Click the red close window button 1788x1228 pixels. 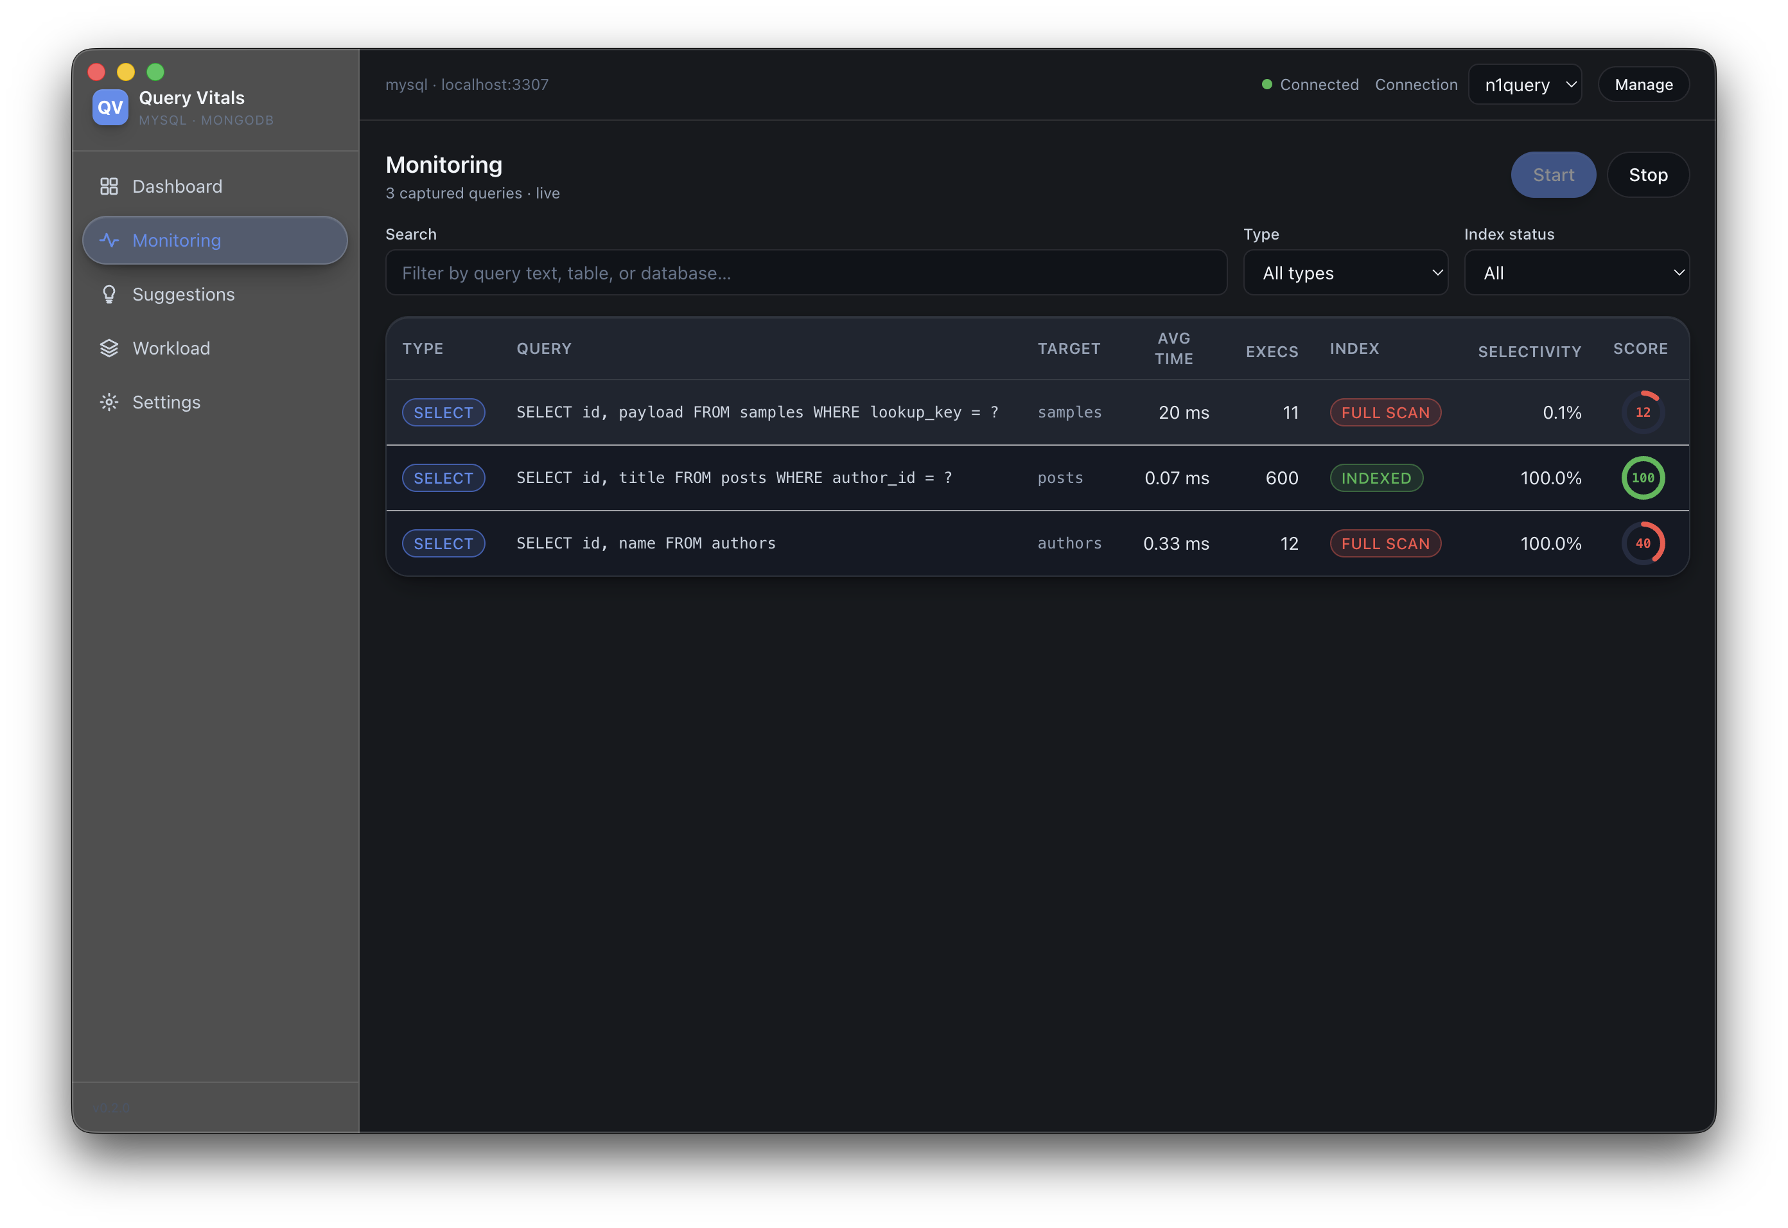96,71
